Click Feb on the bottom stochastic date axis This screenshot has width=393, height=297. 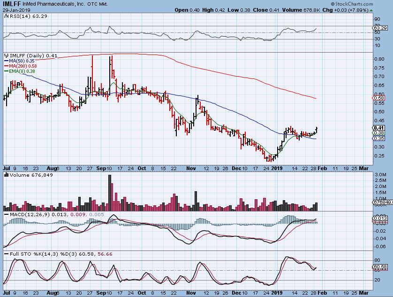tap(322, 293)
